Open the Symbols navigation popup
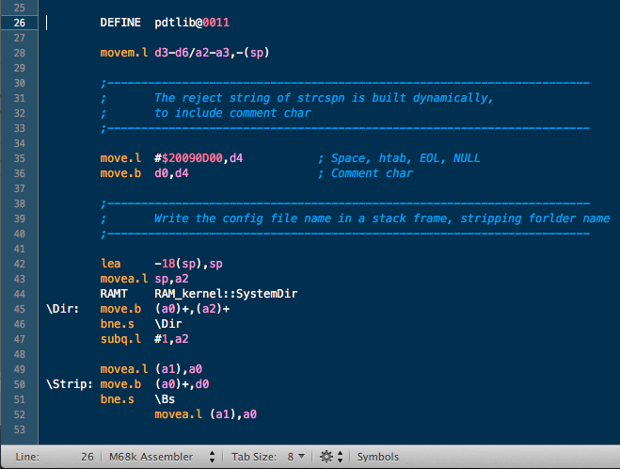Image resolution: width=620 pixels, height=469 pixels. point(377,457)
